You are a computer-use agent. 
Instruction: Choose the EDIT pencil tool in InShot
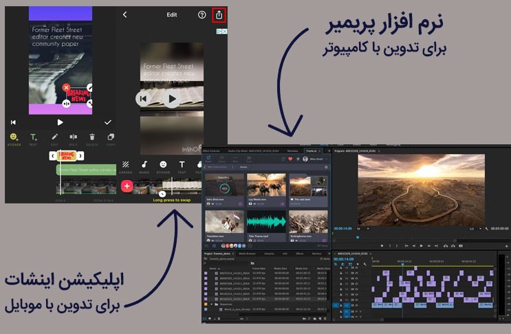54,140
